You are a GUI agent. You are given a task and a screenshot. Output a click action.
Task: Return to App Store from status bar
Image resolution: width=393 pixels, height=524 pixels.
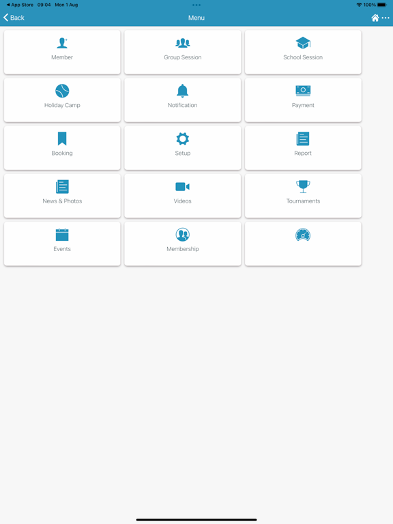click(20, 5)
